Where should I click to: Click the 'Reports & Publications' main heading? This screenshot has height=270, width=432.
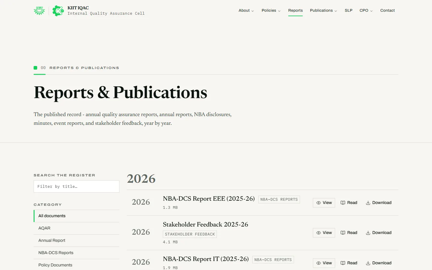[121, 92]
